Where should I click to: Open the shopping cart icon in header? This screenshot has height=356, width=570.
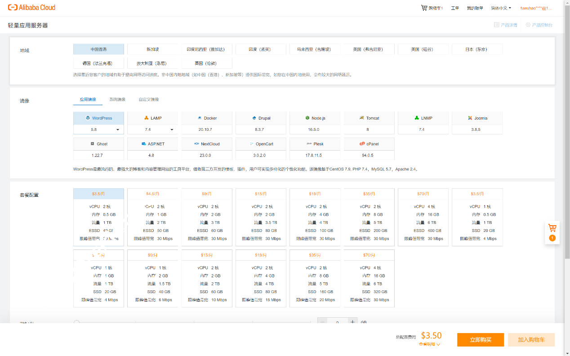tap(424, 8)
